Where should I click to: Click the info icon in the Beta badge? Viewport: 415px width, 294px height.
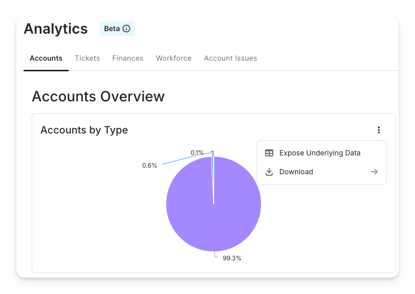[x=126, y=29]
